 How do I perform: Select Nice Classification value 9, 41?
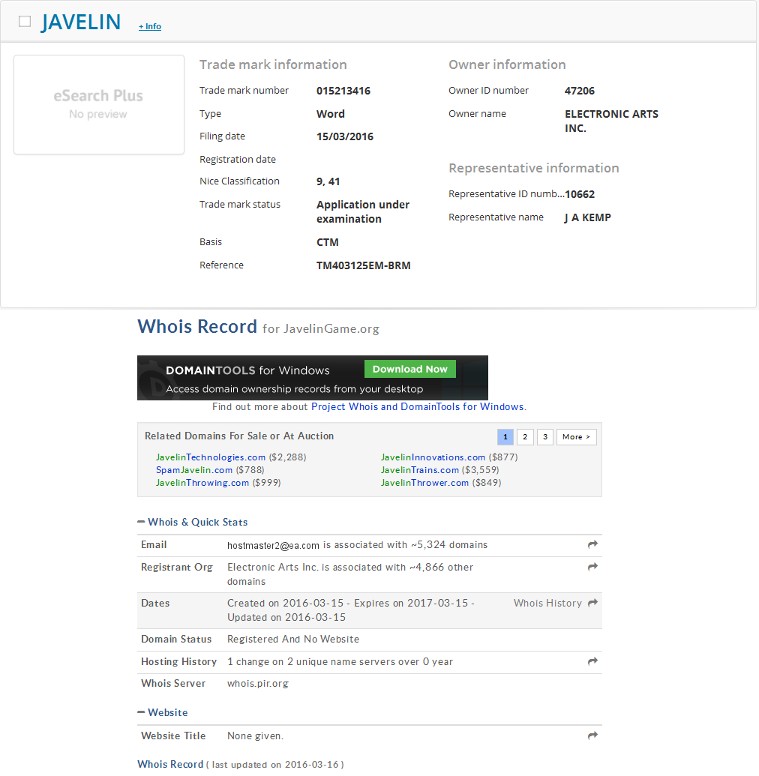coord(328,181)
